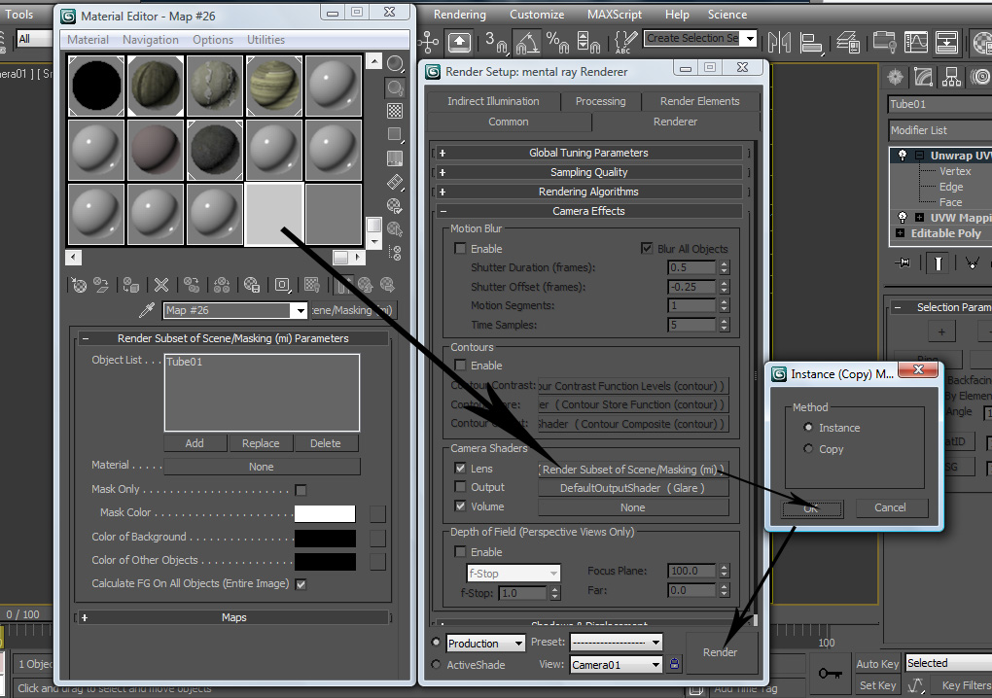Image resolution: width=992 pixels, height=698 pixels.
Task: Click Assign Material to Selection icon
Action: 131,285
